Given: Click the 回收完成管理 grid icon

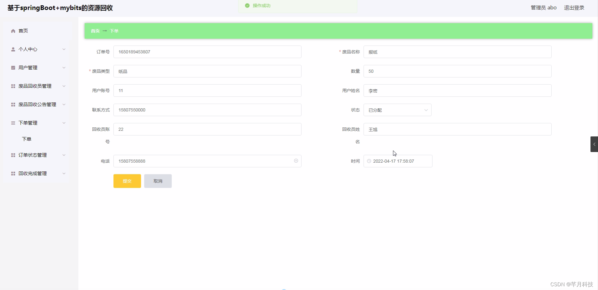Looking at the screenshot, I should point(13,173).
